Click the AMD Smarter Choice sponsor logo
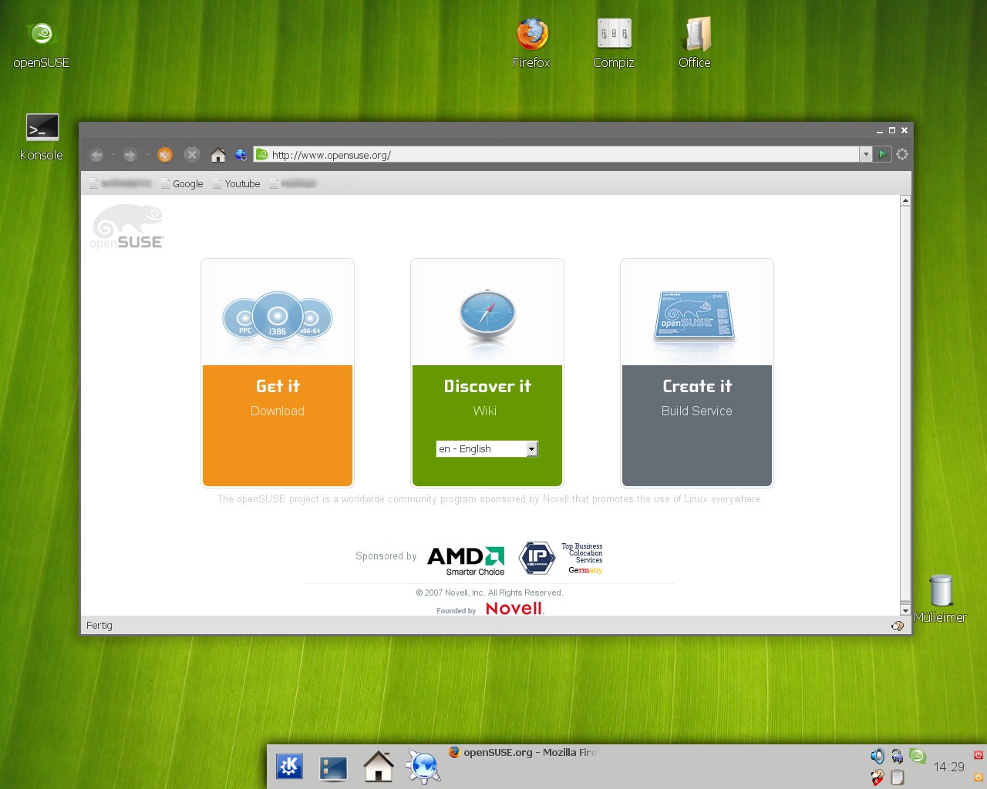Viewport: 987px width, 789px height. click(467, 560)
